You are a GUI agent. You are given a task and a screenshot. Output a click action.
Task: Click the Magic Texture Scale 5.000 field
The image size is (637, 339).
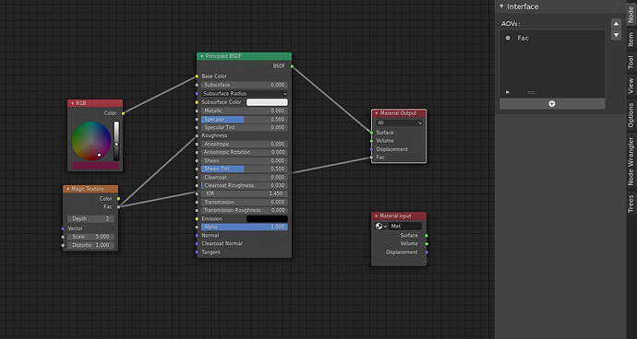pyautogui.click(x=90, y=237)
